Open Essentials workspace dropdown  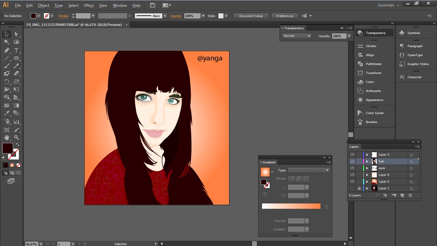pos(388,5)
